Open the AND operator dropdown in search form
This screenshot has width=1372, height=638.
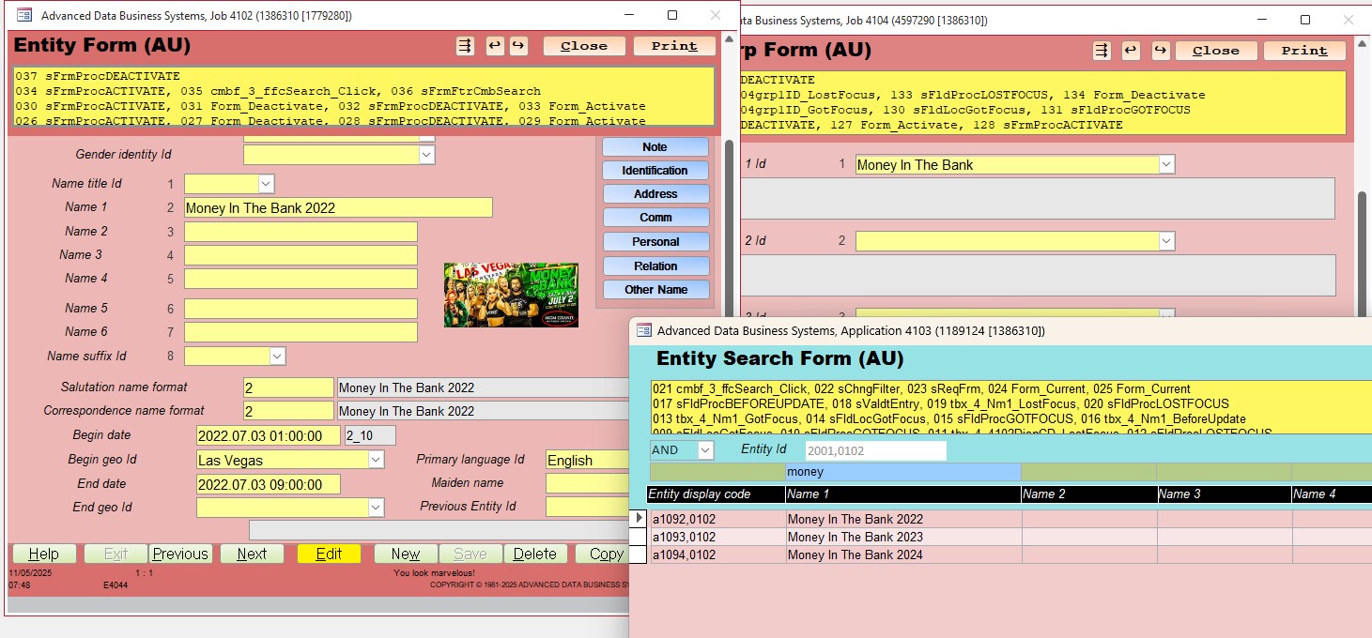coord(705,450)
